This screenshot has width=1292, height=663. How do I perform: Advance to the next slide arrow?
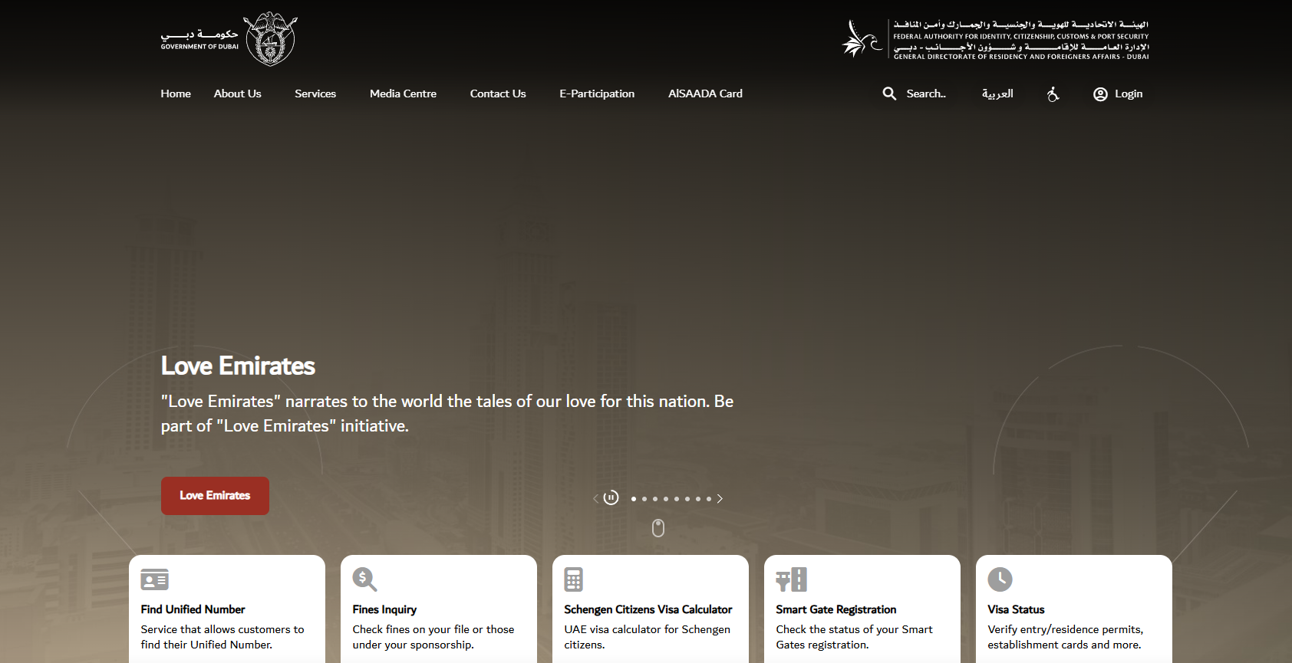[x=720, y=499]
